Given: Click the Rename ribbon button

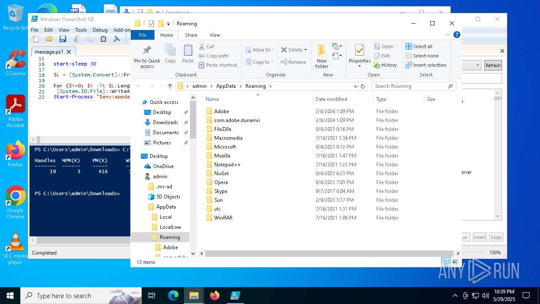Looking at the screenshot, I should coord(294,62).
